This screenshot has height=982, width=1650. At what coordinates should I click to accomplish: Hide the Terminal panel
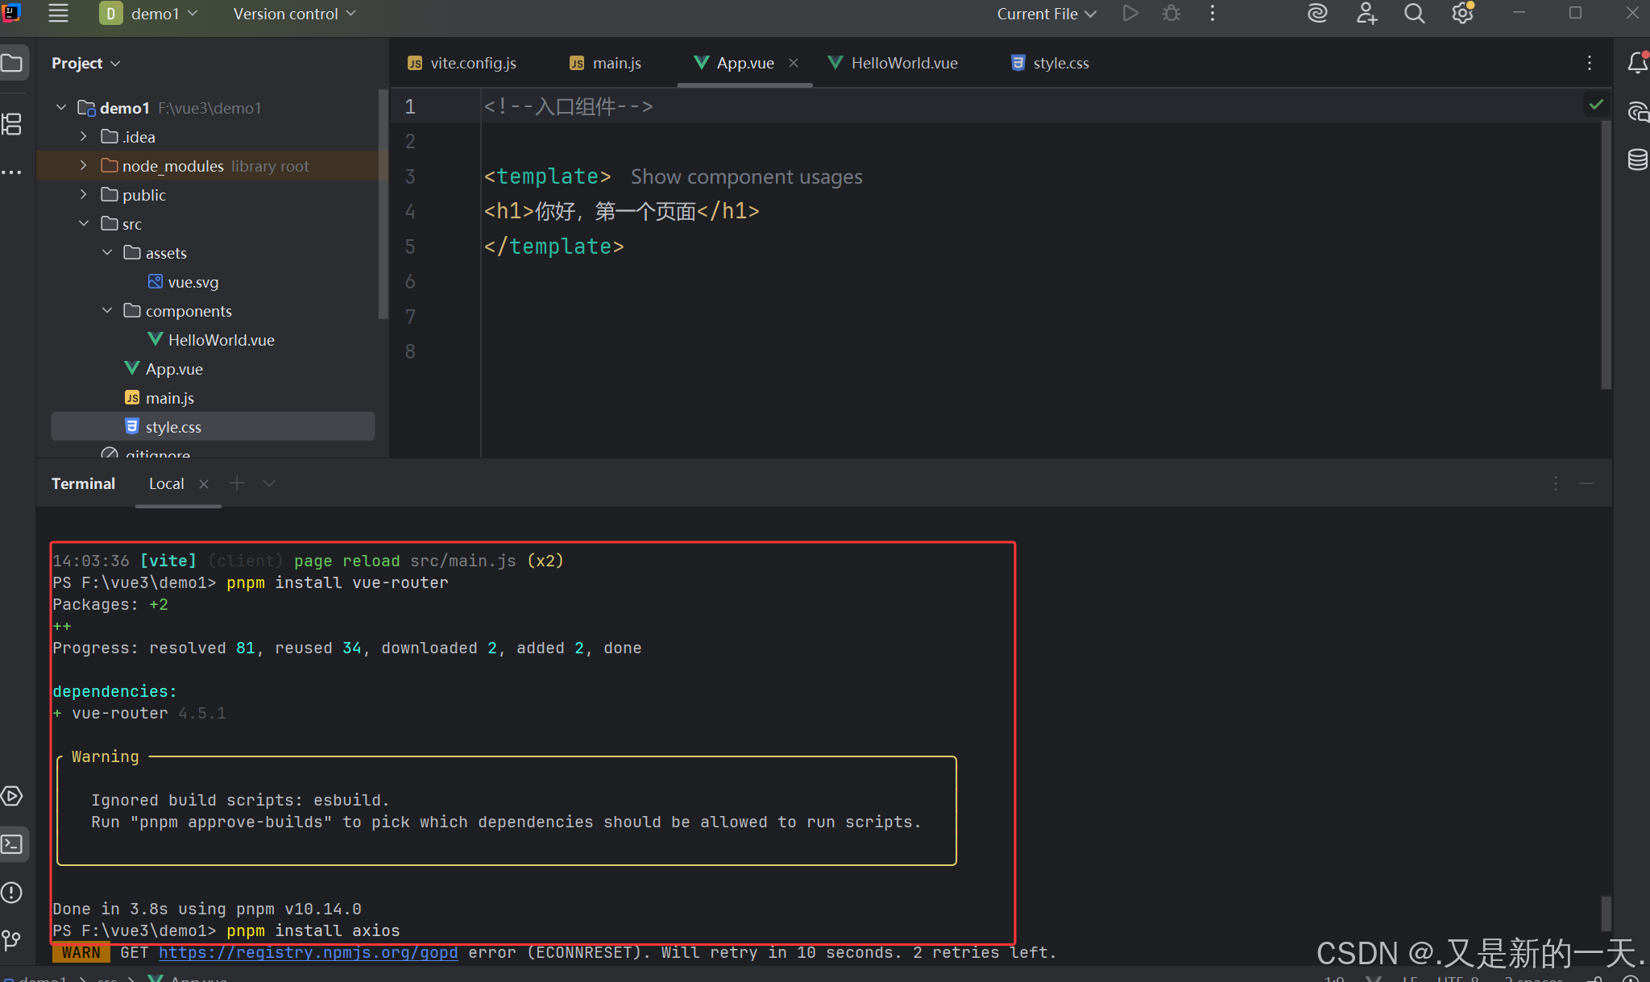click(1587, 483)
